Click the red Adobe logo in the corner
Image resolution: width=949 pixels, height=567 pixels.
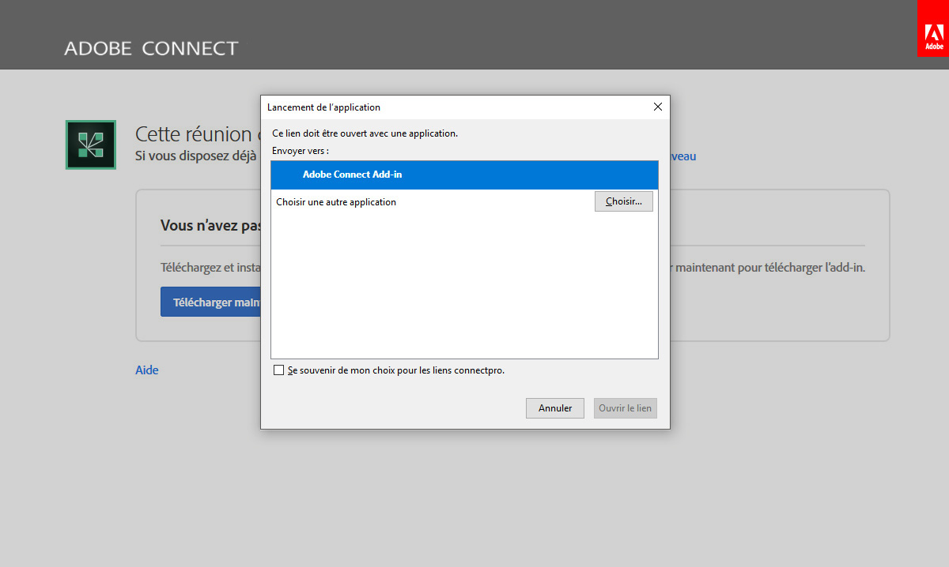point(933,28)
